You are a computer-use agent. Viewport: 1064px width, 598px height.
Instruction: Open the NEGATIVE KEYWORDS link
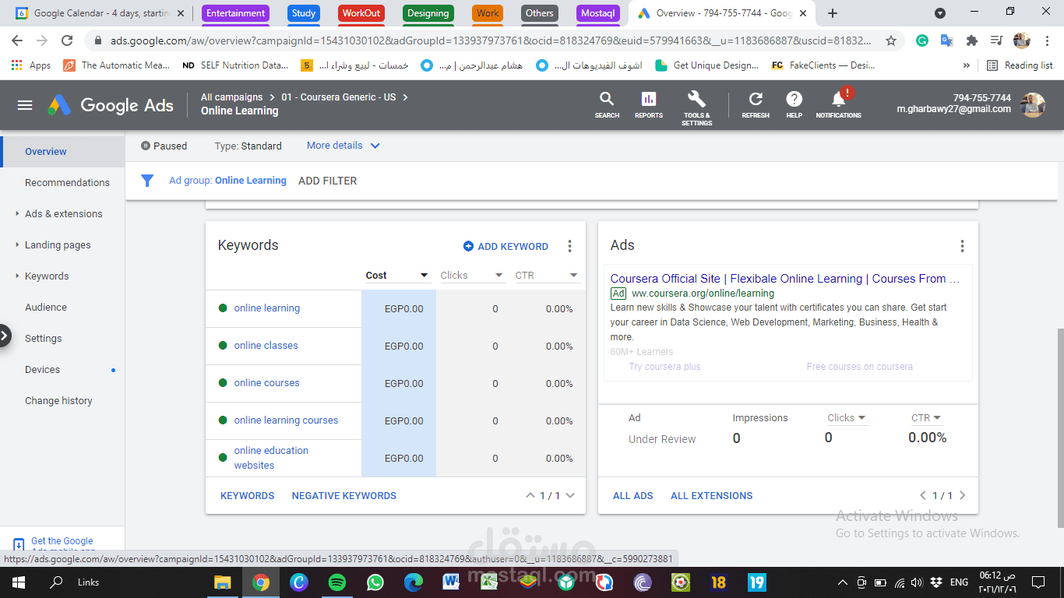[x=344, y=495]
